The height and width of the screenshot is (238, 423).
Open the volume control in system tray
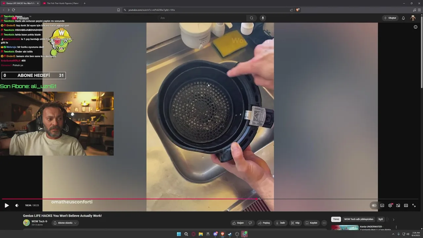tap(408, 234)
